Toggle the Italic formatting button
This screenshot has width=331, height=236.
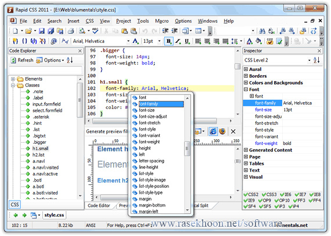[x=178, y=41]
